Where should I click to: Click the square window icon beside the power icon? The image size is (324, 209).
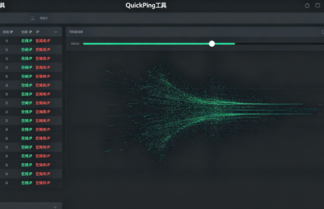(x=318, y=6)
